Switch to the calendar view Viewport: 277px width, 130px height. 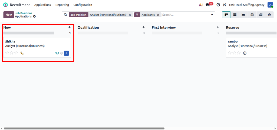coord(252,15)
